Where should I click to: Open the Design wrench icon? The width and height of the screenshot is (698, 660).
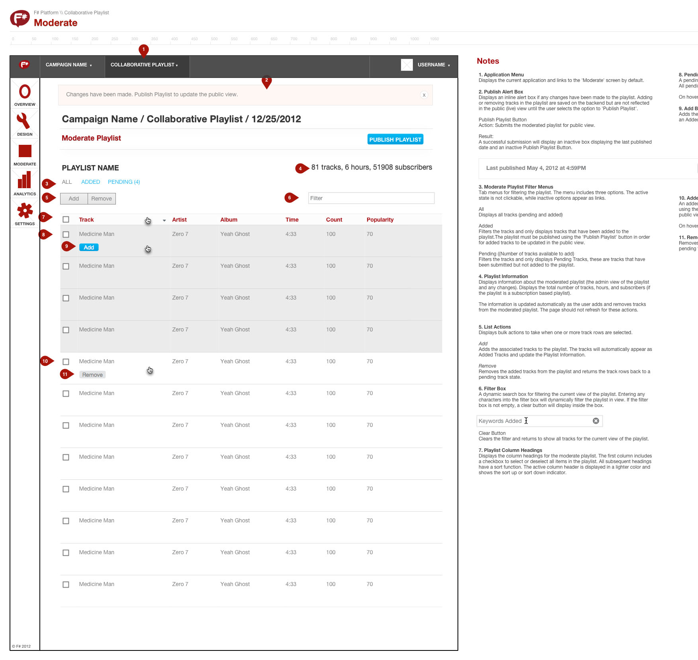tap(23, 121)
